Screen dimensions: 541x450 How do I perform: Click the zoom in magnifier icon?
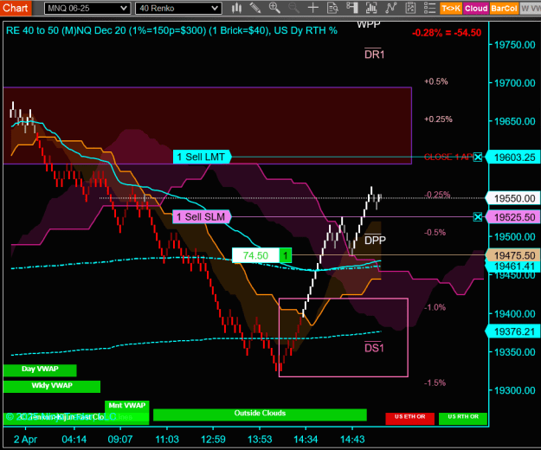click(x=274, y=8)
